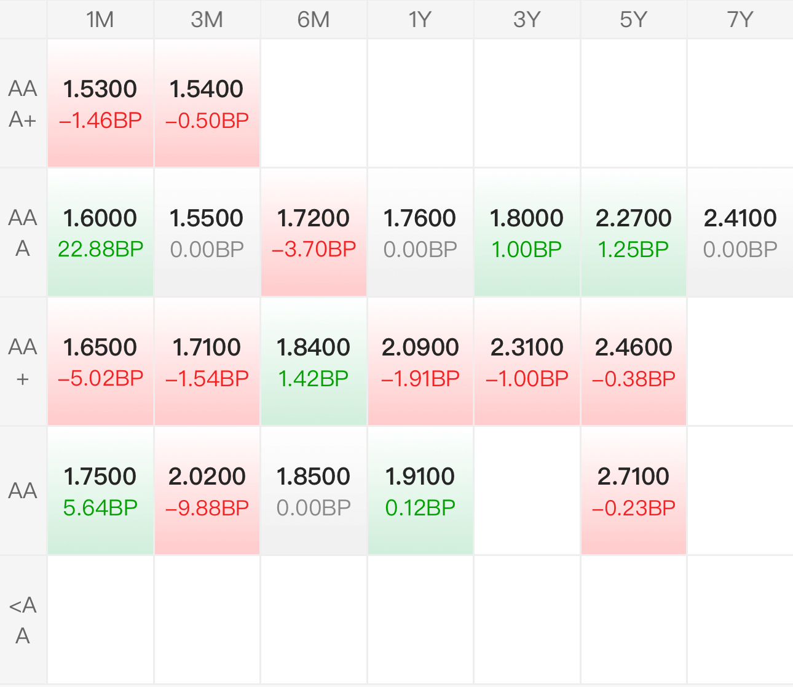This screenshot has height=687, width=793.
Task: Select the 1Y maturity header
Action: pos(420,20)
